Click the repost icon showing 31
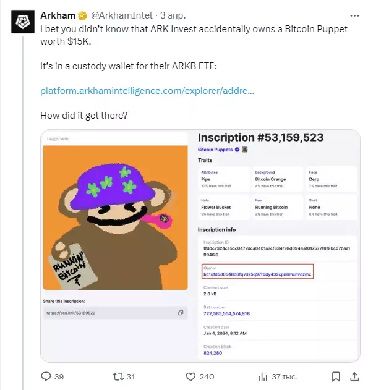This screenshot has width=368, height=390. point(118,376)
